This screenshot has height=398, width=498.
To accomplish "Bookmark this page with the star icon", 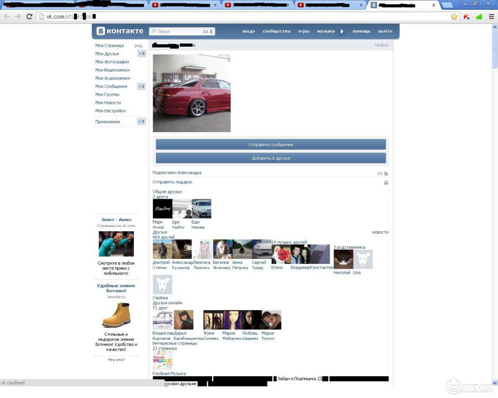I will tap(454, 17).
